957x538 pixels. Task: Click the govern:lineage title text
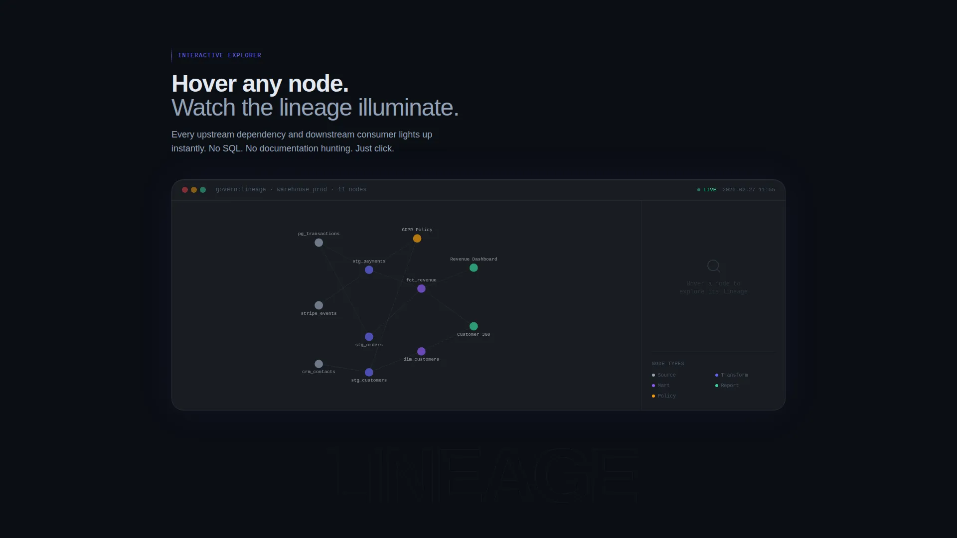point(241,189)
